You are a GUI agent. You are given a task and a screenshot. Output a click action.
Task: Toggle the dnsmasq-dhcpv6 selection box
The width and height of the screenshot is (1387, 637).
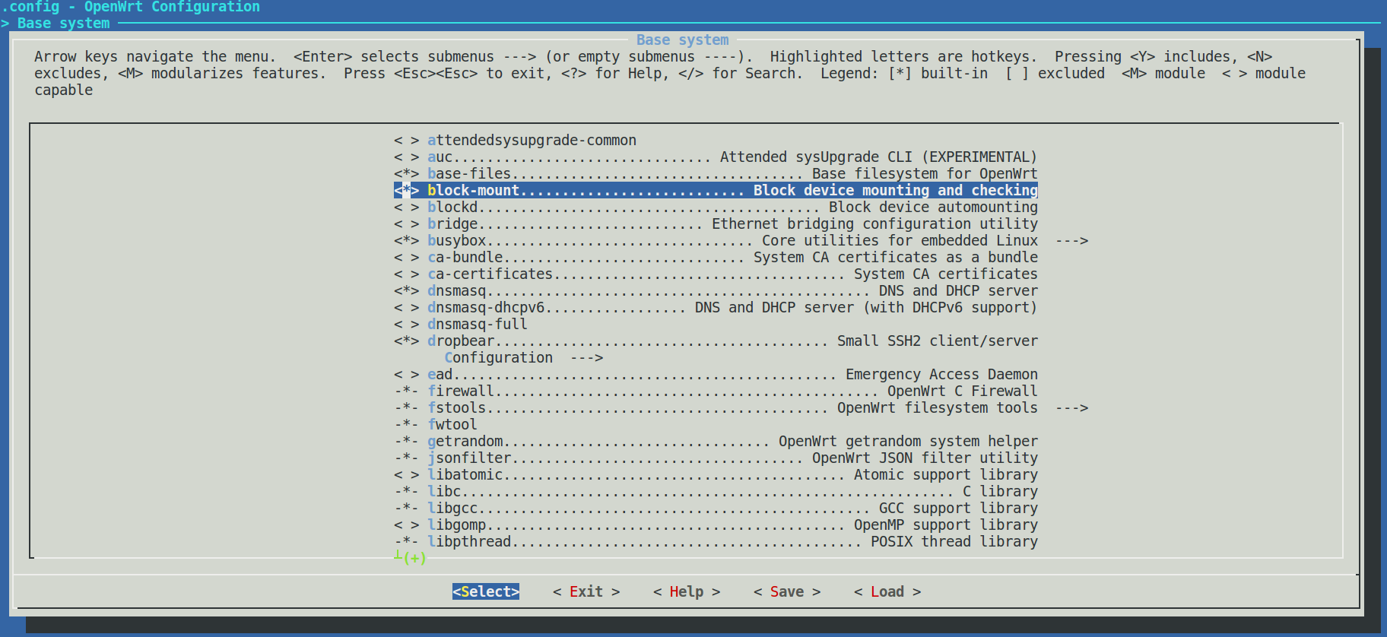click(x=406, y=308)
